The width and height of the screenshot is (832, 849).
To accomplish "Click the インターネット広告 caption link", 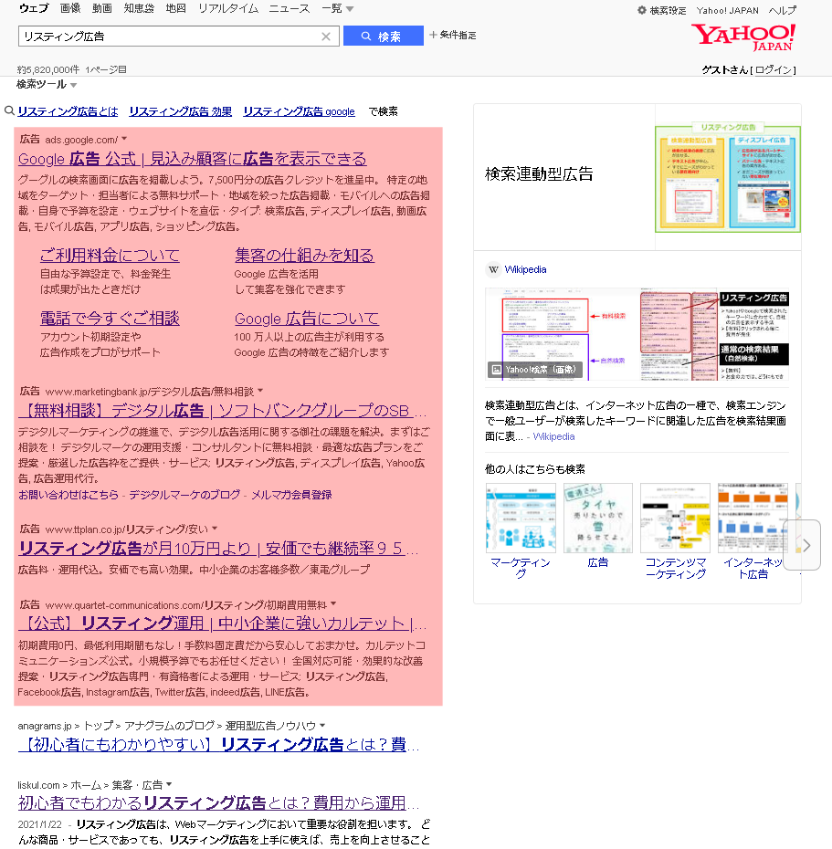I will (x=753, y=568).
